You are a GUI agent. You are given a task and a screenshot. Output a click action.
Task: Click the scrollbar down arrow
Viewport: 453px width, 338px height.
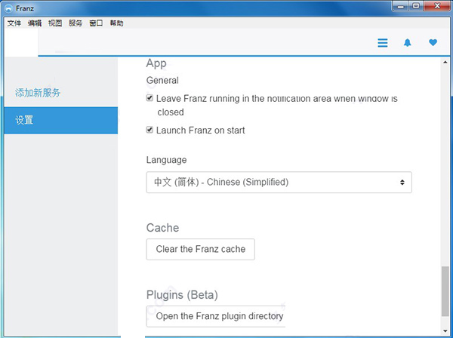click(x=445, y=331)
